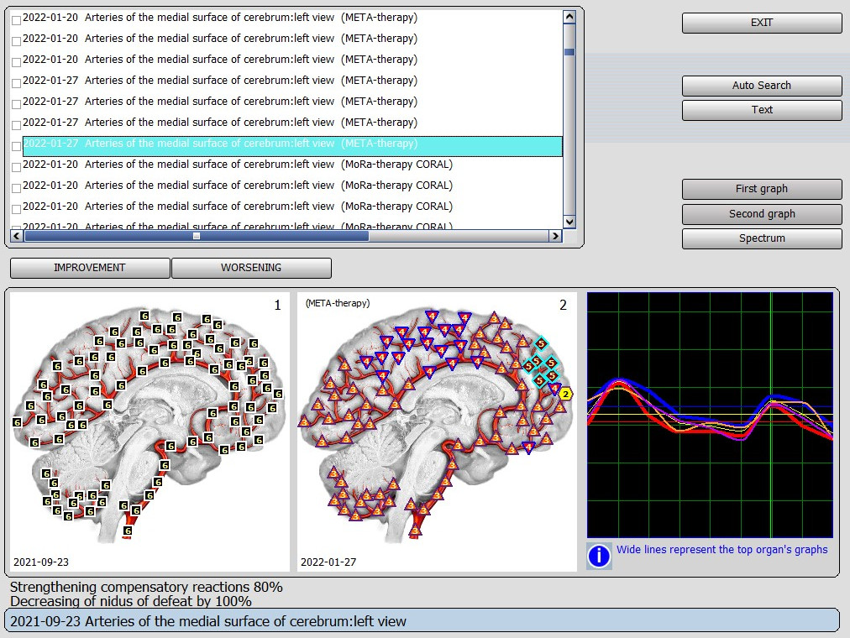This screenshot has height=638, width=850.
Task: Tick checkbox of first 2022-01-20 META-therapy row
Action: point(16,20)
